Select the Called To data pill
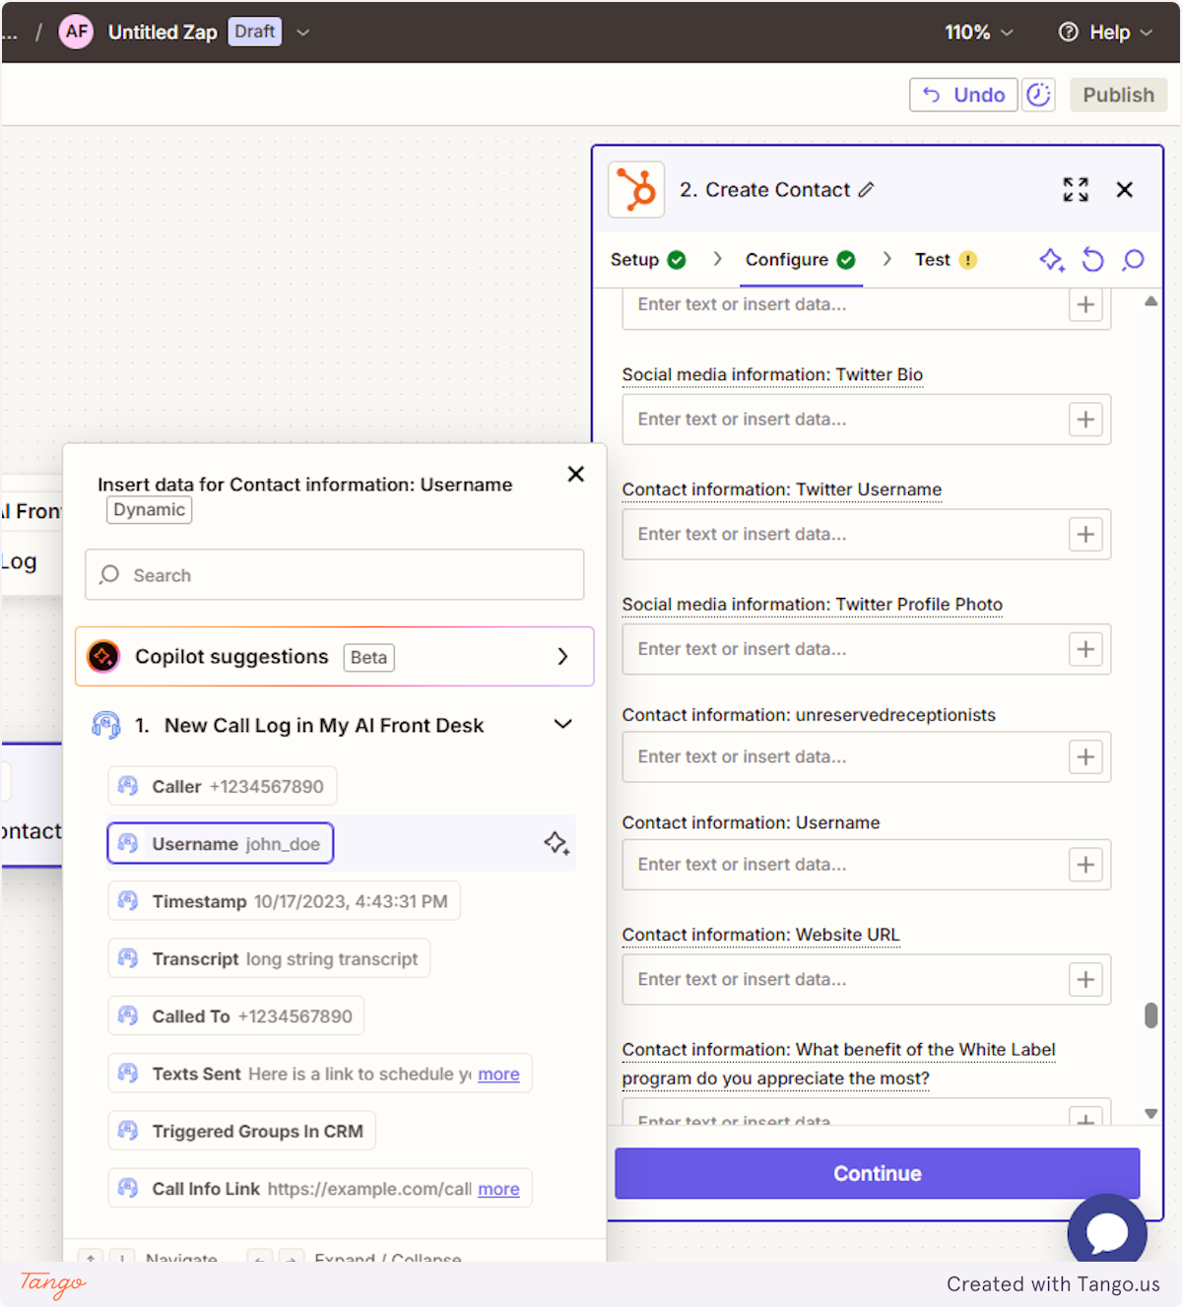 [x=236, y=1016]
